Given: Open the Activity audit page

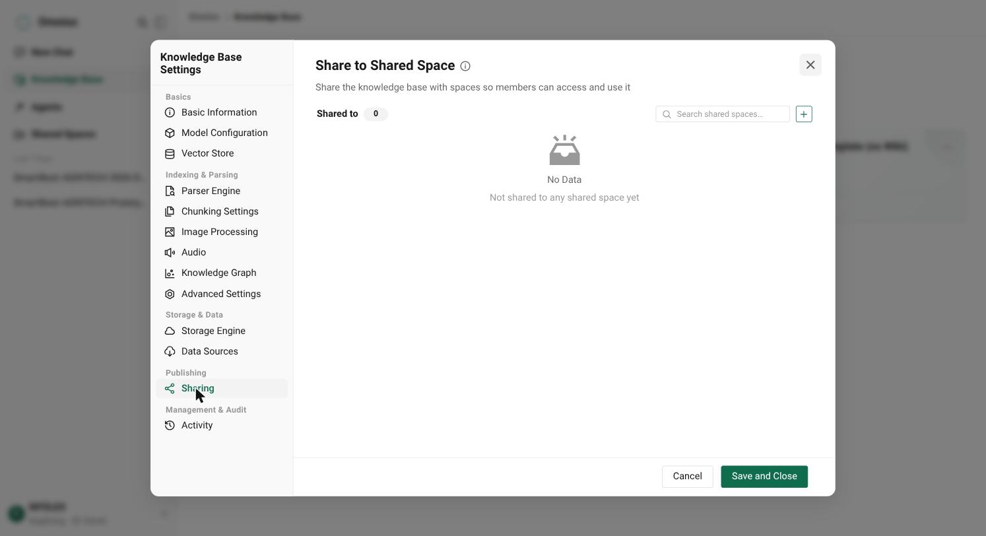Looking at the screenshot, I should tap(222, 426).
